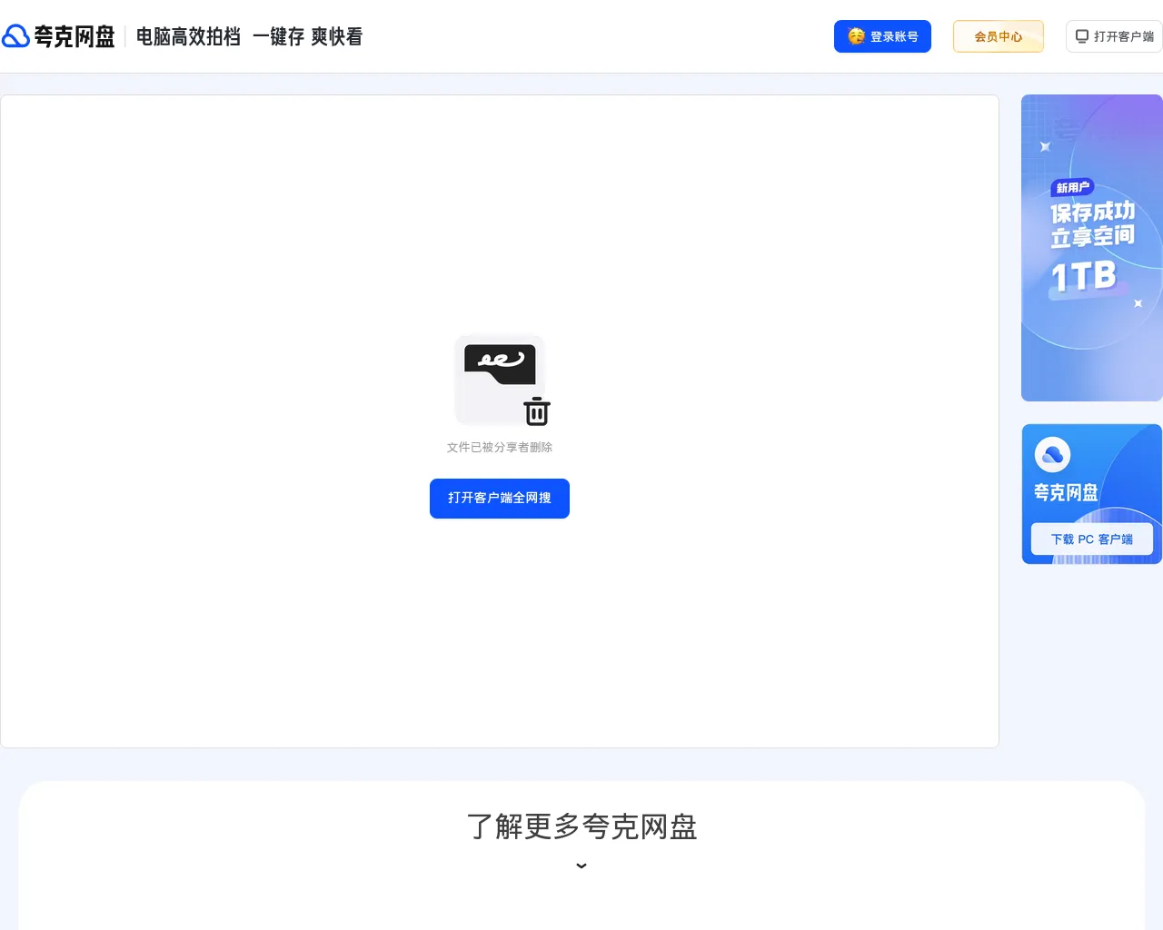Click the 登录账号 login button
The image size is (1163, 930).
[882, 36]
